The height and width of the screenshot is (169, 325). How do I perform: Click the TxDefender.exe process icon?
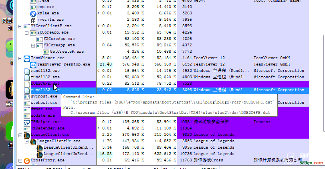[27, 129]
